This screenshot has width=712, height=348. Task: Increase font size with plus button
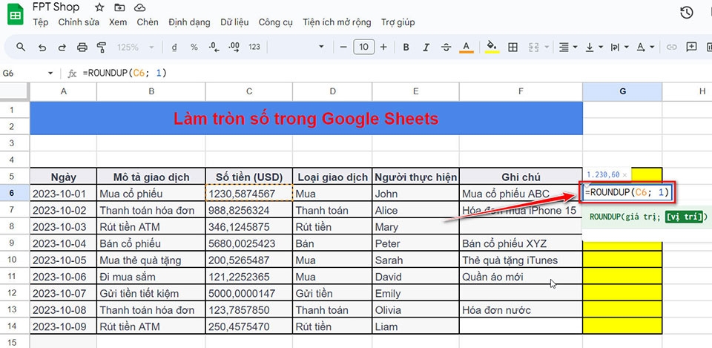tap(383, 47)
